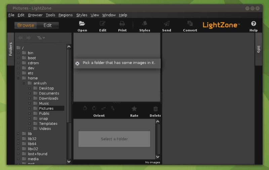Click the root slash folder icon
The height and width of the screenshot is (170, 269).
(18, 48)
